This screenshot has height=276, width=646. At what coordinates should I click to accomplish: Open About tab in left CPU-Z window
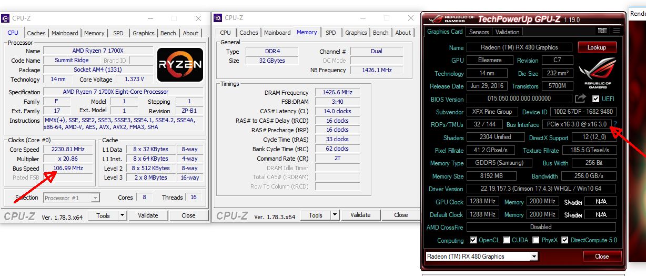[190, 33]
